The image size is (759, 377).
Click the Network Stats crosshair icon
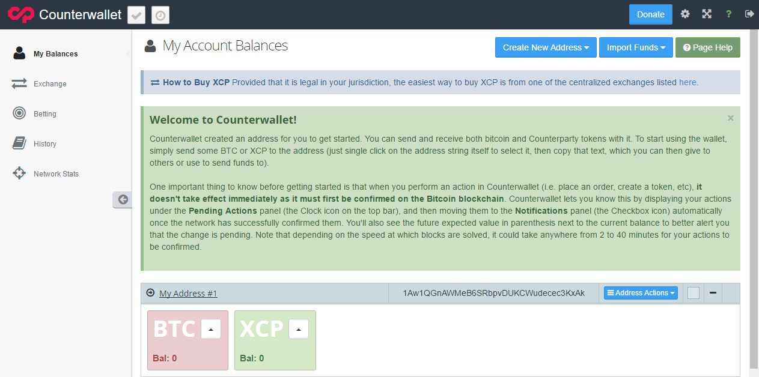pyautogui.click(x=19, y=173)
